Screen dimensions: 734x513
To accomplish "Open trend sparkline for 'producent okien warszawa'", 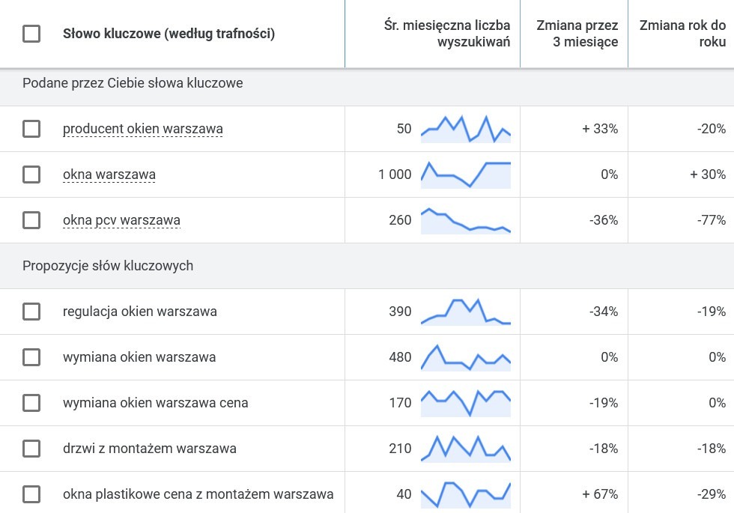I will coord(466,129).
